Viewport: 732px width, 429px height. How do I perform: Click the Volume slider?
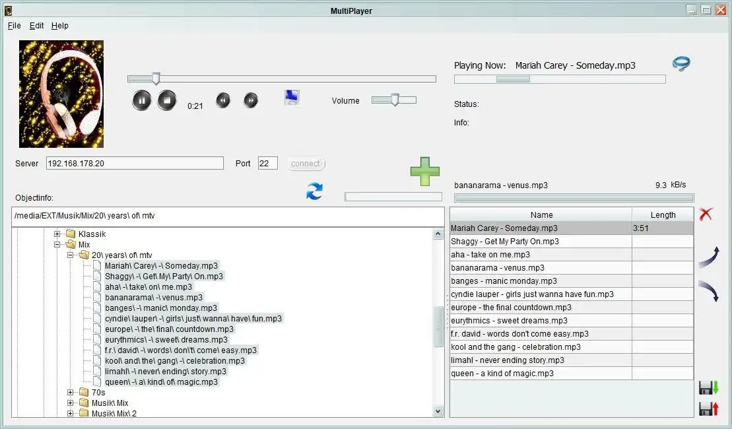coord(394,100)
